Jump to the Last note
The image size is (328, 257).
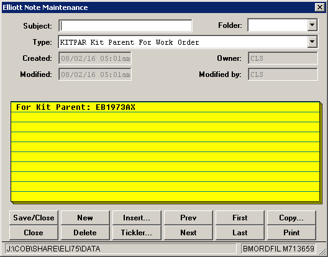tap(240, 233)
